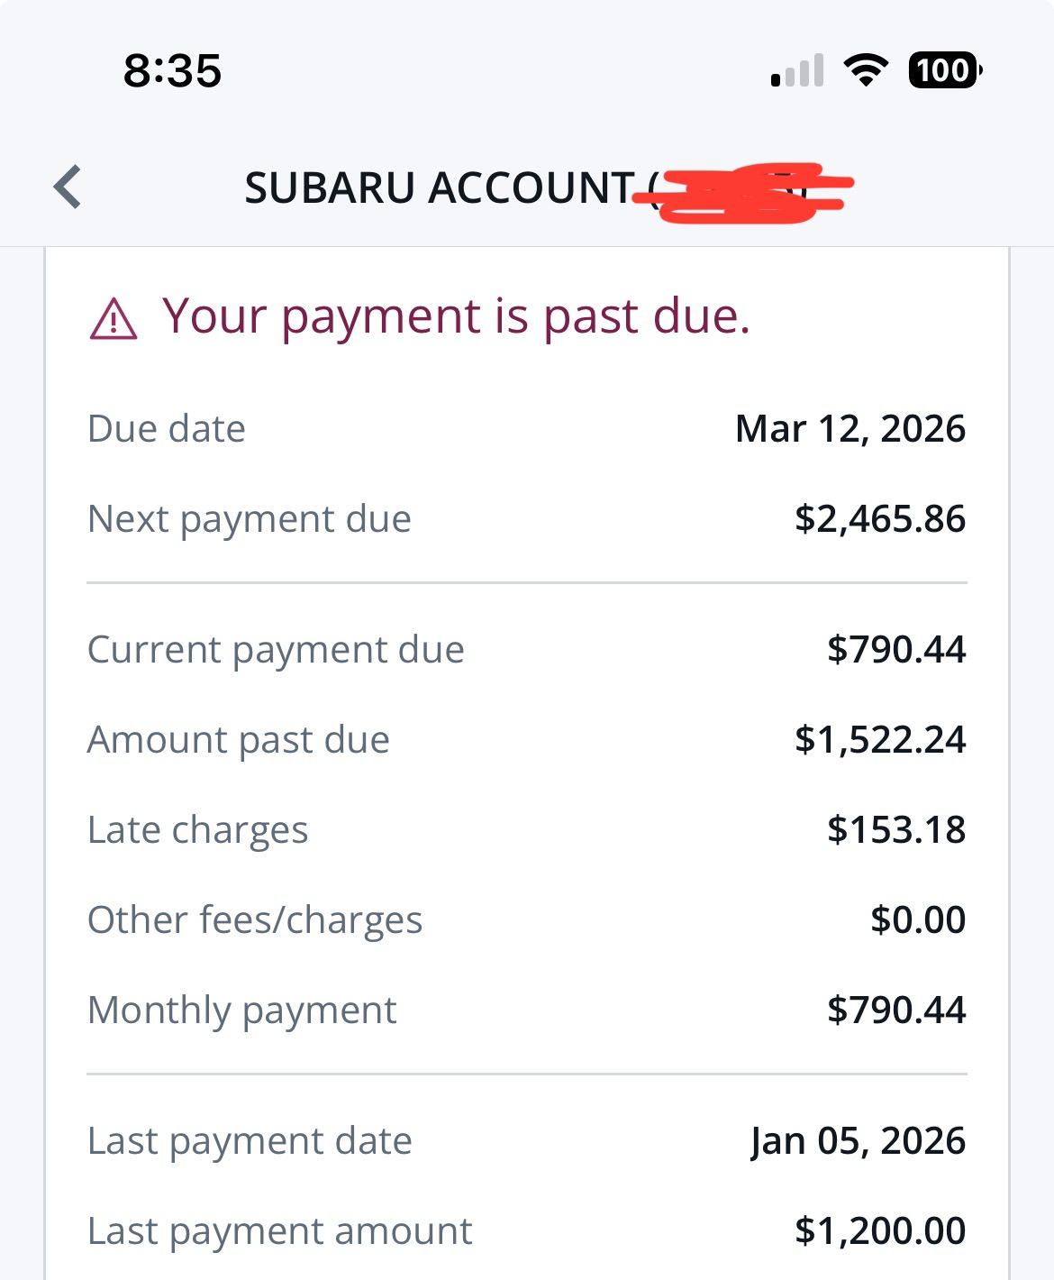The width and height of the screenshot is (1054, 1280).
Task: Tap the cellular signal bars icon
Action: coord(797,71)
